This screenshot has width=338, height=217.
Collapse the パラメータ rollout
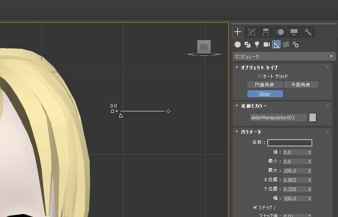click(x=237, y=132)
